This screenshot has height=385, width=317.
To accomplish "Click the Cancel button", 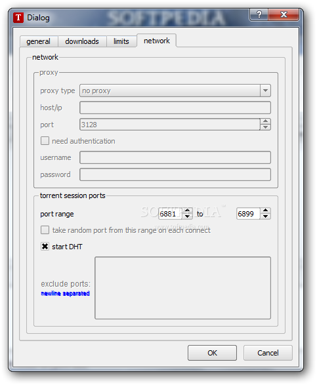I will coord(268,353).
